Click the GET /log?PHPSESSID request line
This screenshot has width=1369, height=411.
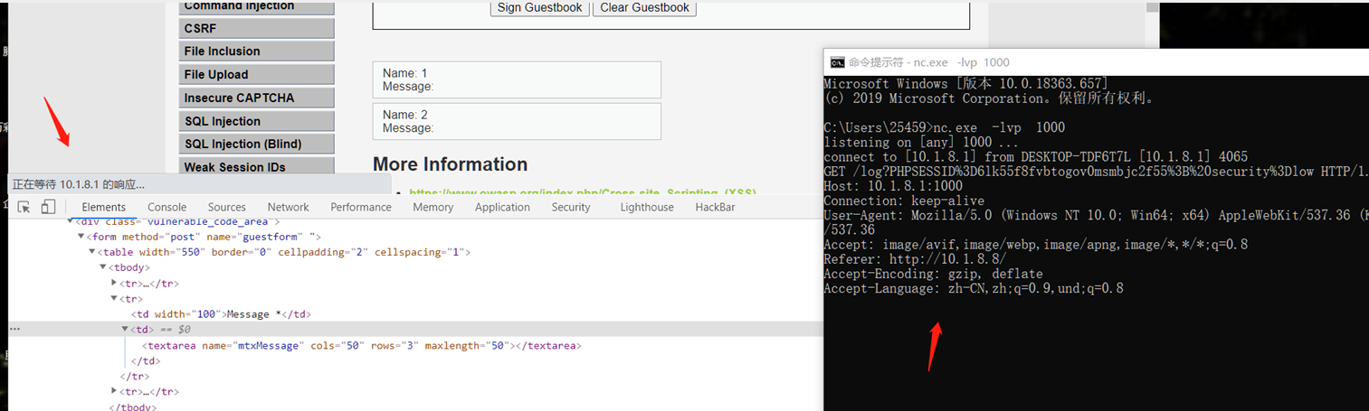pos(1096,171)
